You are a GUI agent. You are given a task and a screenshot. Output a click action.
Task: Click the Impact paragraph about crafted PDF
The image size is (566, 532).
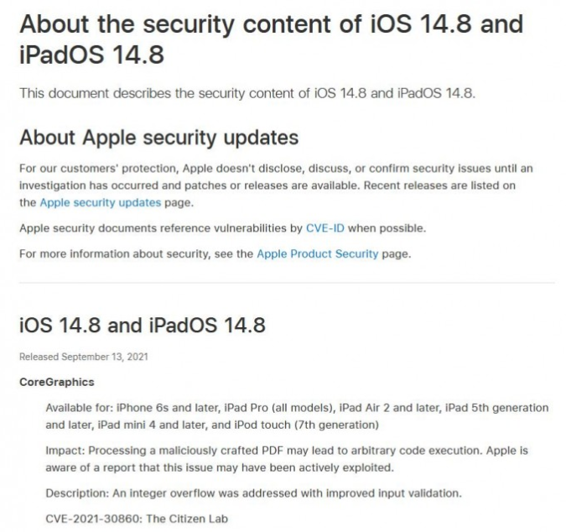(x=287, y=459)
